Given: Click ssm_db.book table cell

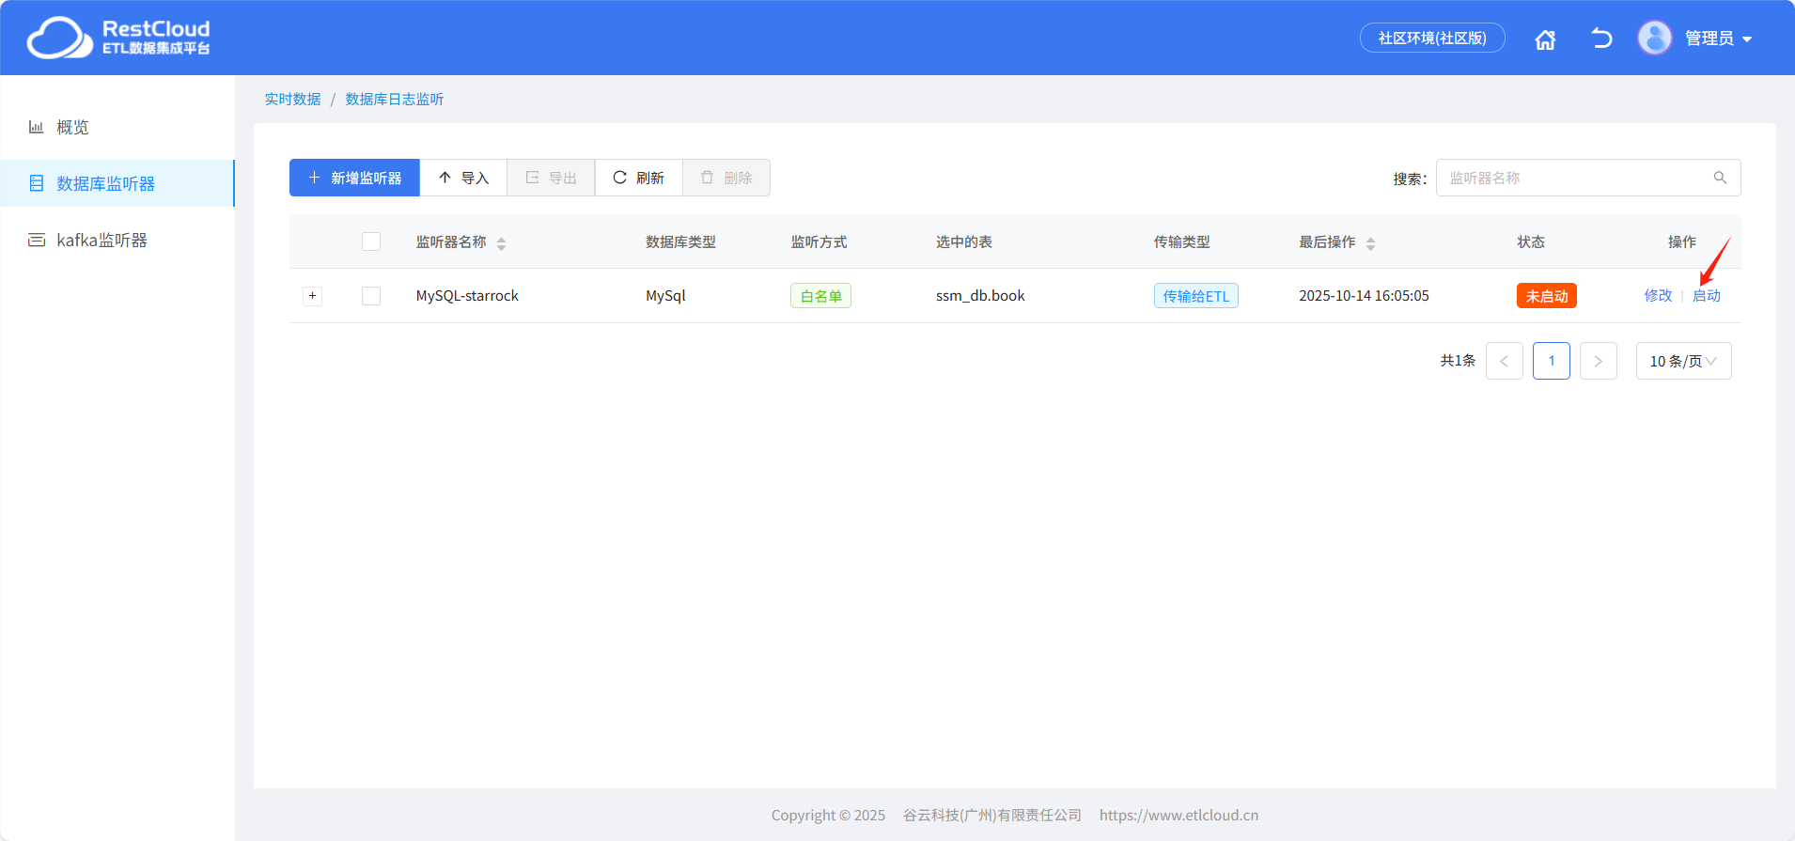Looking at the screenshot, I should 980,295.
